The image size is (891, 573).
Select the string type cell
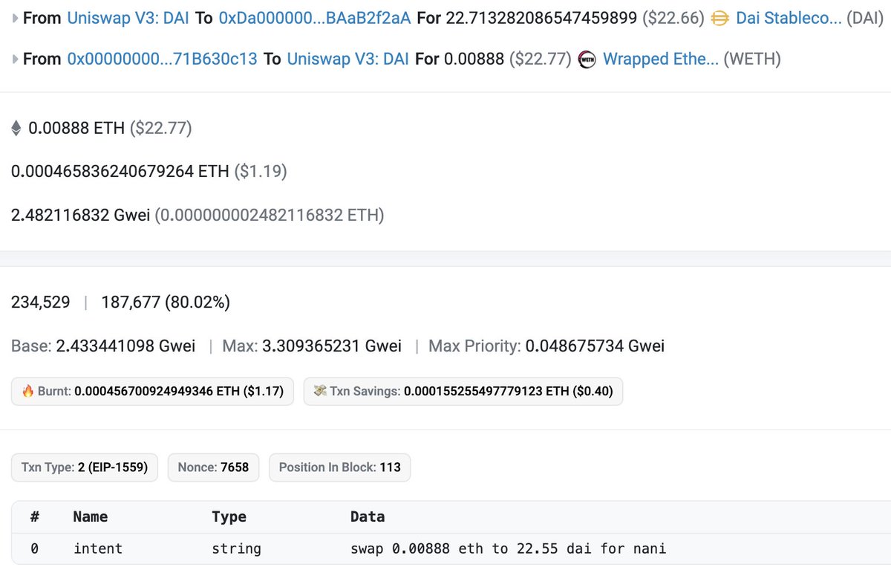[x=236, y=549]
